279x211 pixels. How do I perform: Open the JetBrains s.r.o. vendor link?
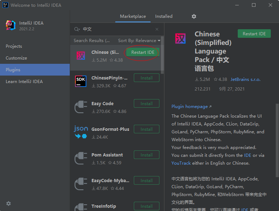pyautogui.click(x=246, y=79)
